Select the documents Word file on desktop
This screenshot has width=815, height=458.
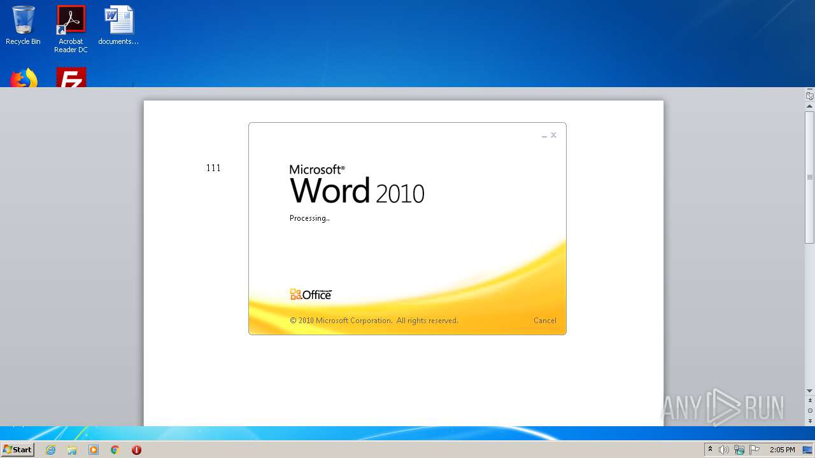point(118,25)
